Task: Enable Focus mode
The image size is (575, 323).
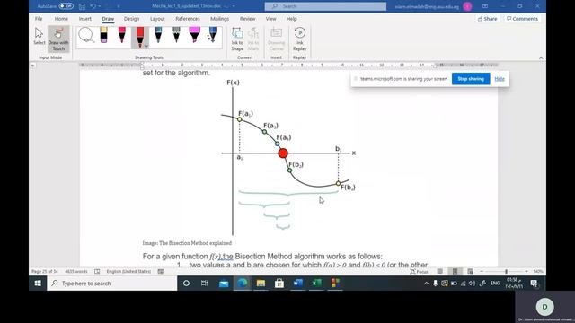Action: point(420,271)
